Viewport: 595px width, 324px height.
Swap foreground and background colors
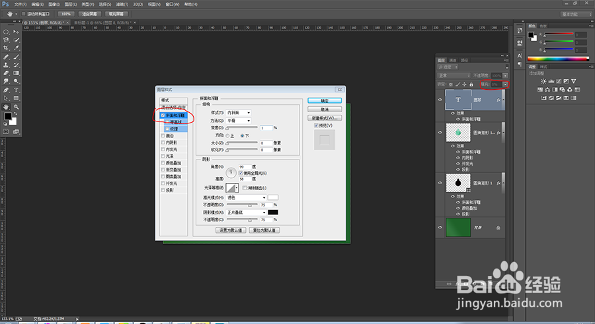16,113
